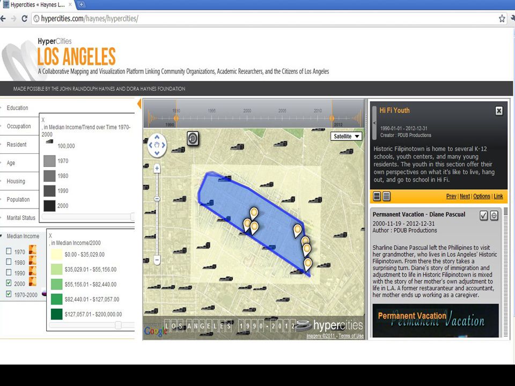Click the Next link
This screenshot has height=386, width=515.
click(x=465, y=196)
